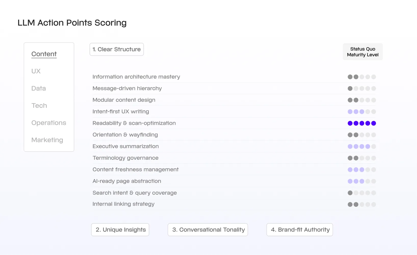
Task: Open the Tech category
Action: (39, 105)
